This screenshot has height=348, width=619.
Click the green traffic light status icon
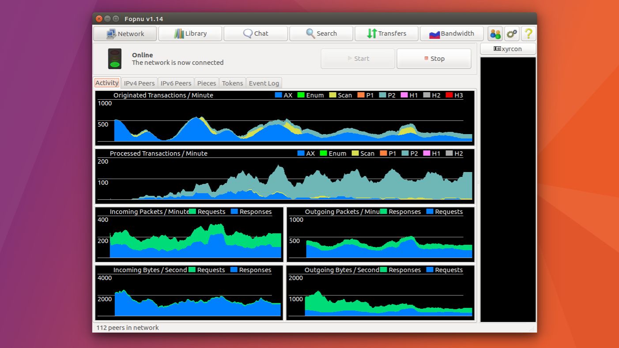[115, 59]
